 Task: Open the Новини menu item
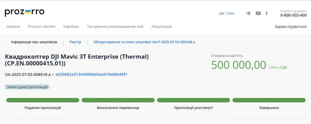click(x=13, y=27)
